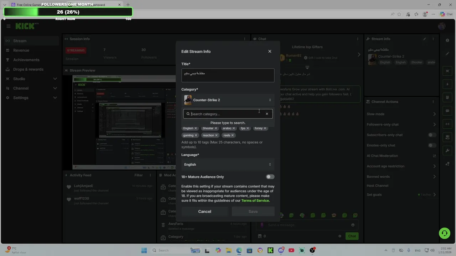Image resolution: width=456 pixels, height=256 pixels.
Task: Open emoji picker in chat box
Action: coord(353,225)
